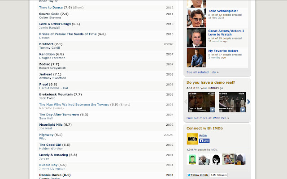Click the Tolle Schauspieler list thumbnail photo

coord(196,18)
